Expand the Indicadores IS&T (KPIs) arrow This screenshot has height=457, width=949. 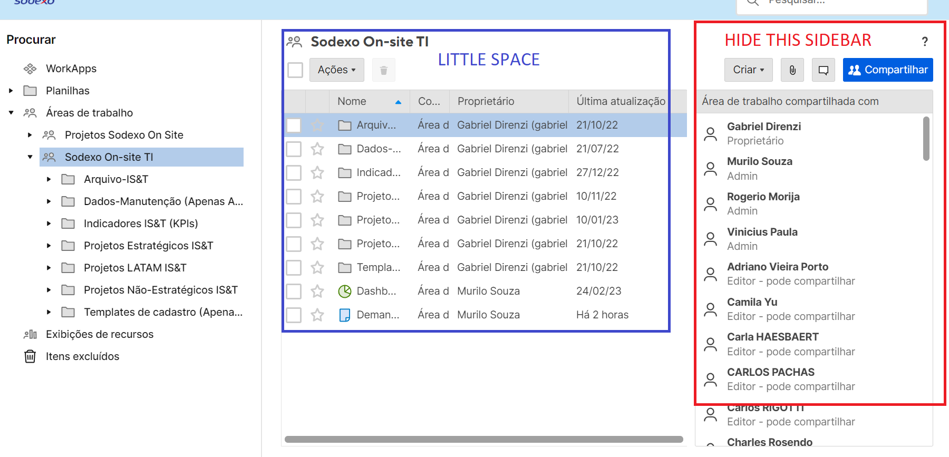(x=49, y=223)
